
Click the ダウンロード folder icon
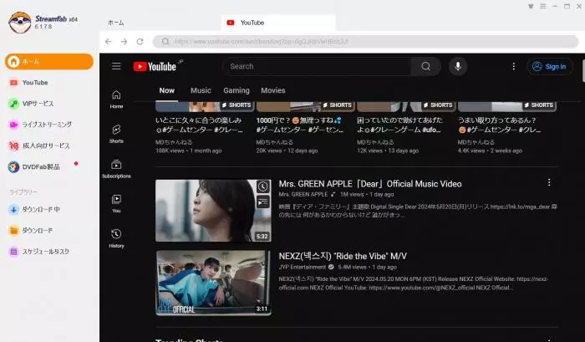pyautogui.click(x=13, y=230)
